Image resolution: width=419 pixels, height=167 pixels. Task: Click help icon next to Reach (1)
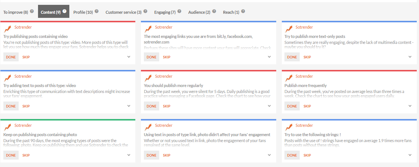pyautogui.click(x=243, y=12)
